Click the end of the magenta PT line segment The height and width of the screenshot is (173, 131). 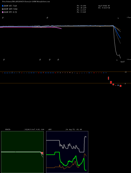point(61,29)
